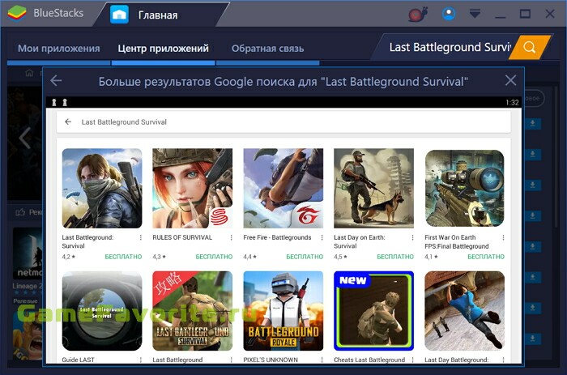This screenshot has height=375, width=567.
Task: Click Play Store search back arrow
Action: click(68, 121)
